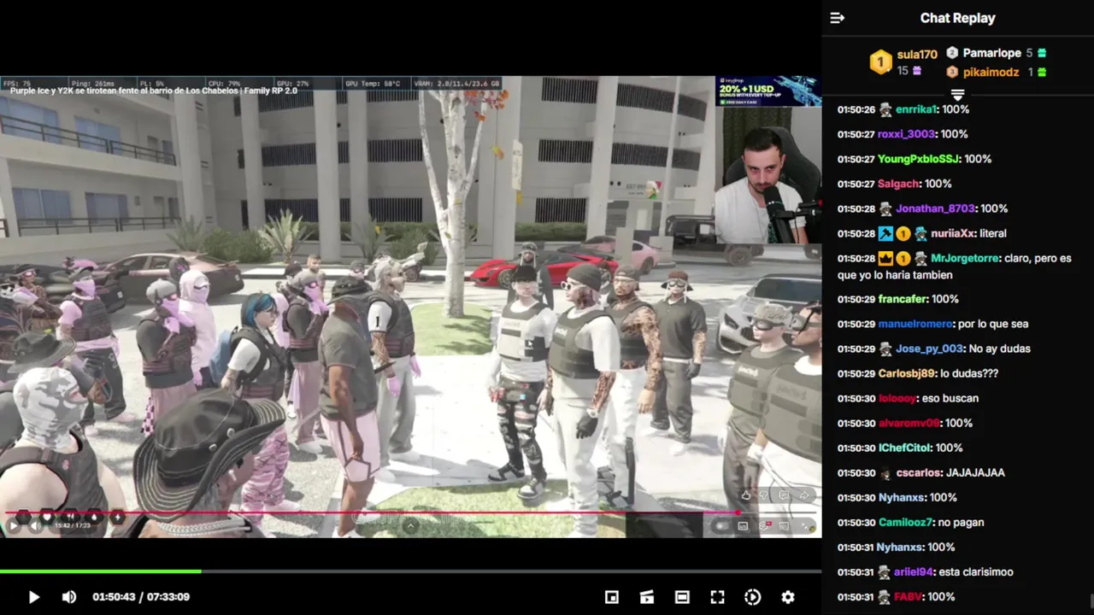Create a clip with the clapperboard icon
Image resolution: width=1094 pixels, height=615 pixels.
pos(647,597)
